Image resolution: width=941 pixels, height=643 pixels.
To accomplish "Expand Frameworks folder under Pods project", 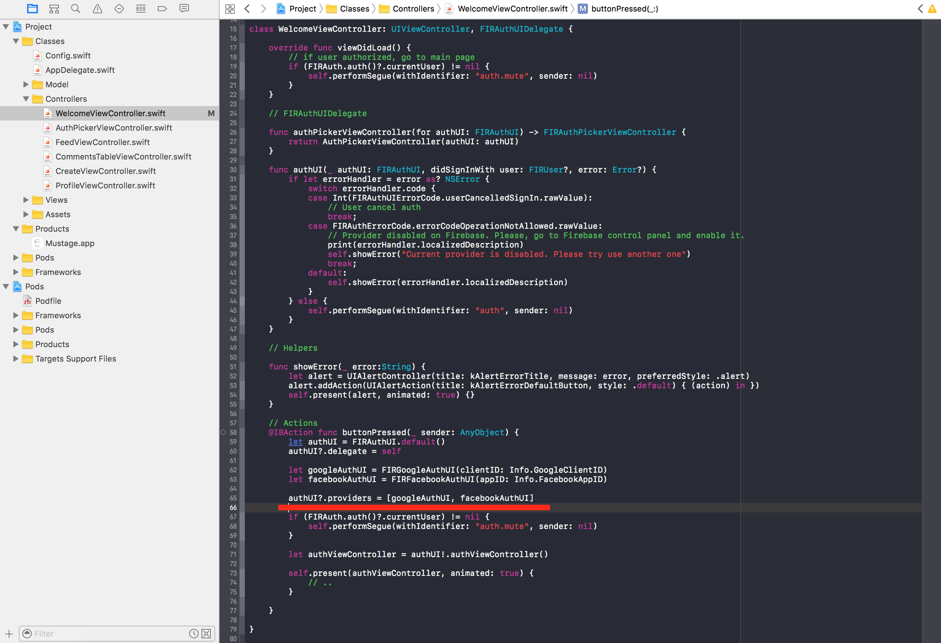I will tap(16, 315).
